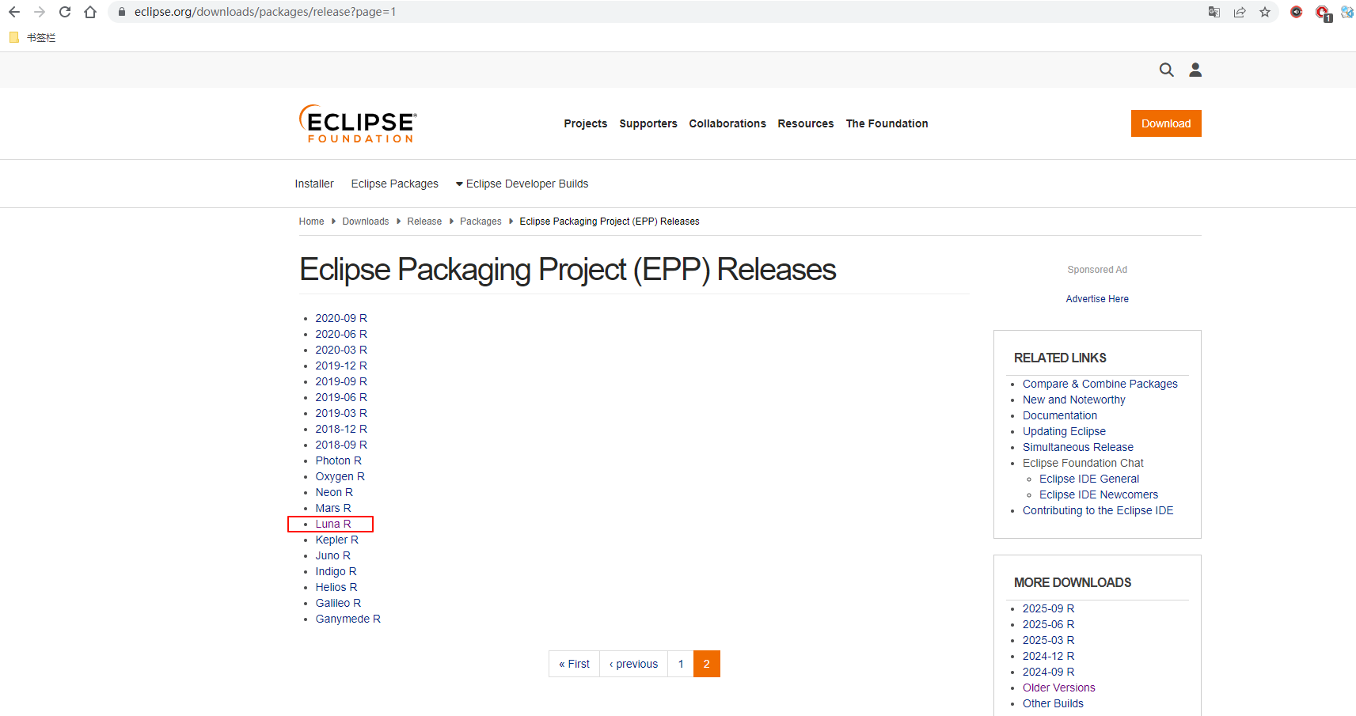Open the site search magnifier icon

[x=1167, y=70]
